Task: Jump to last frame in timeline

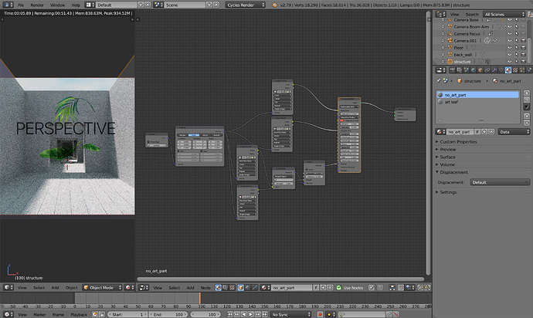Action: pyautogui.click(x=265, y=314)
